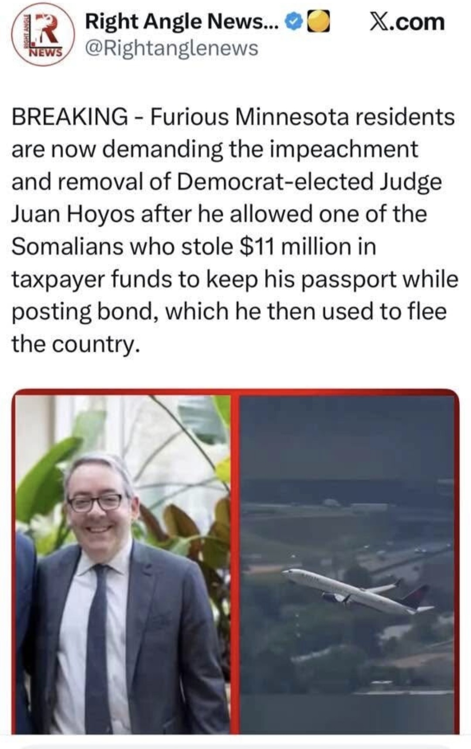Viewport: 471px width, 749px height.
Task: Click the 'NEWS' text on the logo
Action: coord(45,53)
